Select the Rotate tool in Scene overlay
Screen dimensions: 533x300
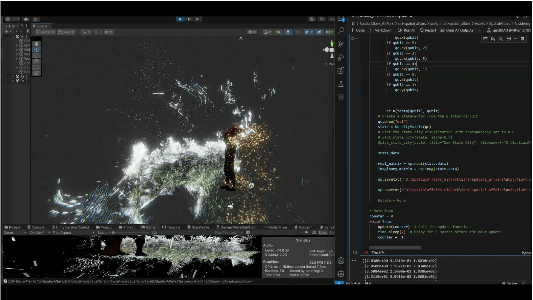point(36,56)
